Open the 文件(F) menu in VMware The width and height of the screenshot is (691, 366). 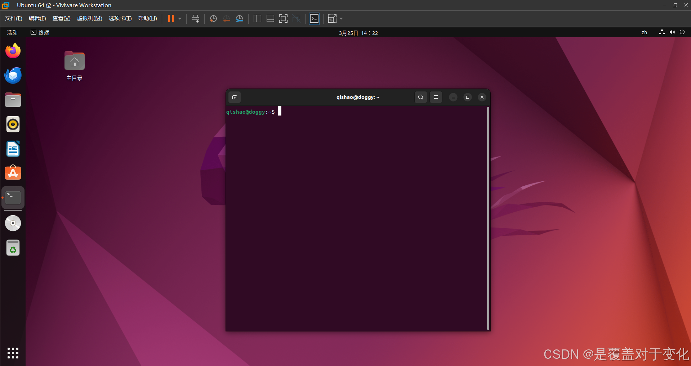[x=14, y=18]
